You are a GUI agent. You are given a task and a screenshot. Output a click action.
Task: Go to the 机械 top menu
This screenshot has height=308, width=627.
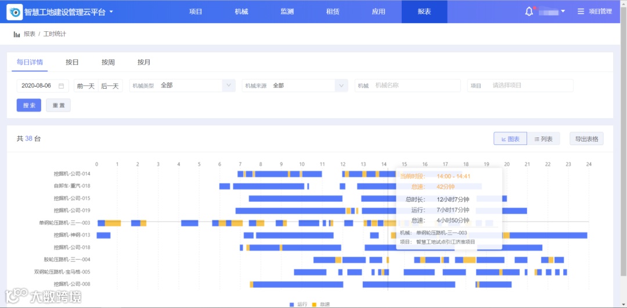click(242, 12)
